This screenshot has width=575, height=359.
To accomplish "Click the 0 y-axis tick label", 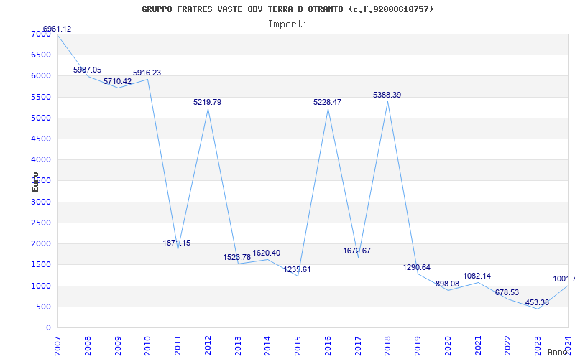I will tap(49, 327).
